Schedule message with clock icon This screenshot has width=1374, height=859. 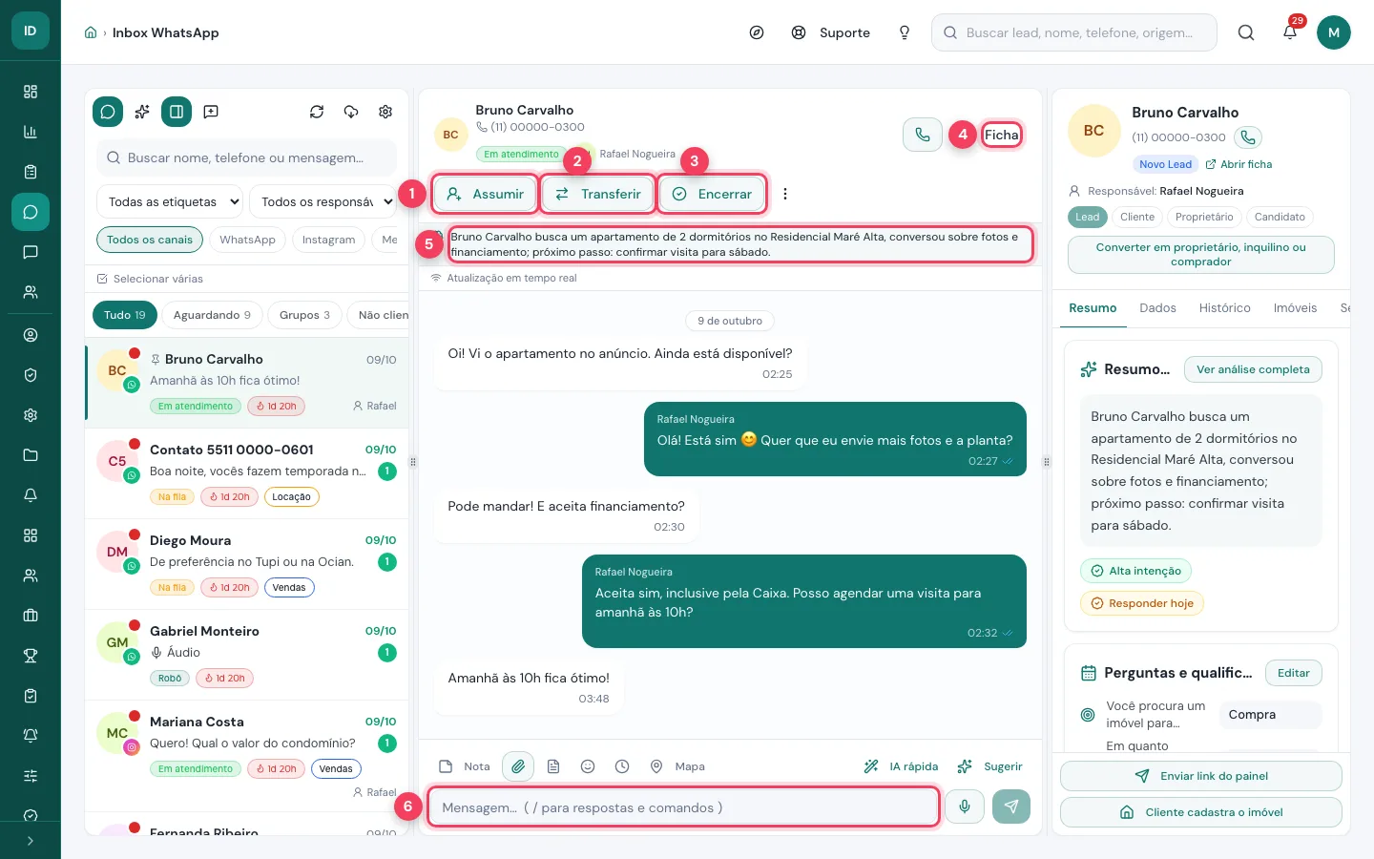coord(622,766)
